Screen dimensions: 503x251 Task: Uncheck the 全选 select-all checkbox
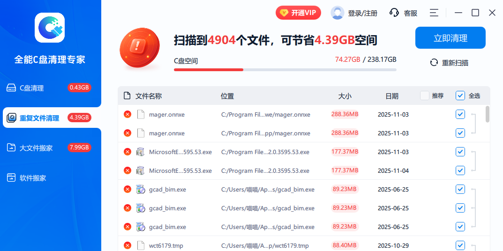pos(460,96)
